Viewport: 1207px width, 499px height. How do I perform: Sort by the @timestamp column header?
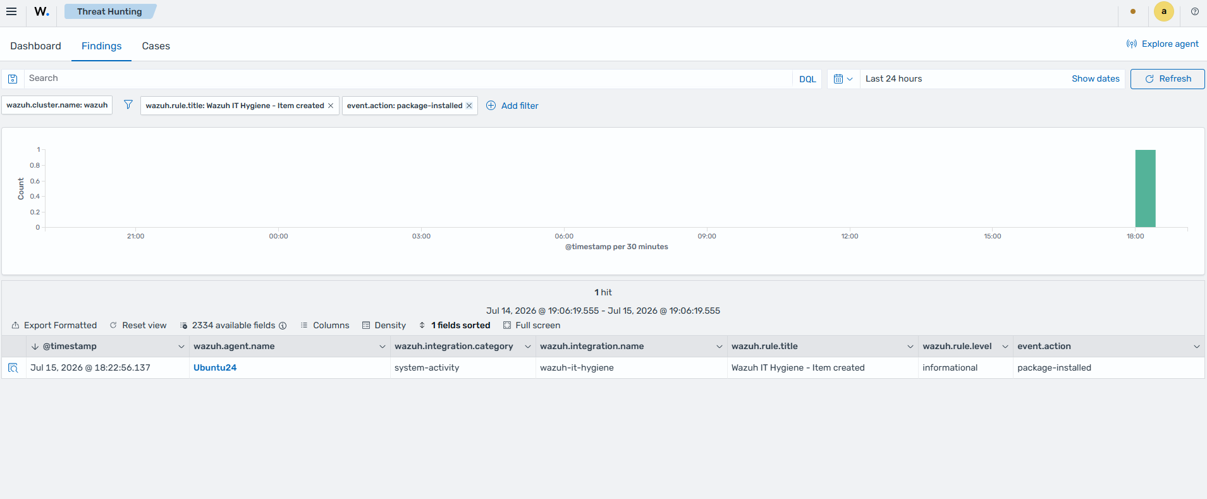tap(70, 346)
